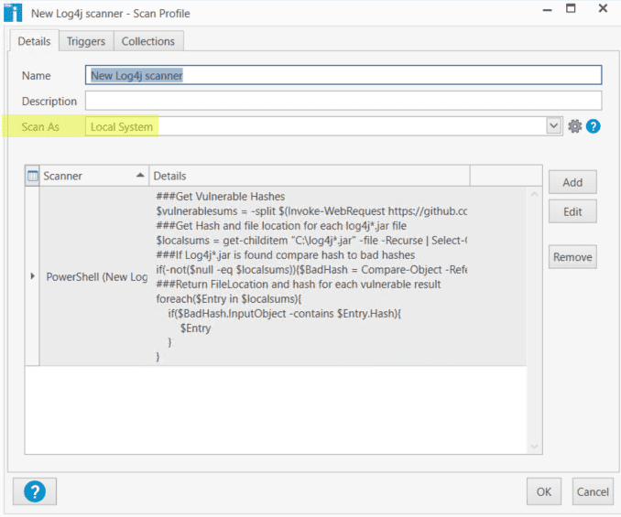
Task: Open the Scan As dropdown arrow
Action: [x=553, y=126]
